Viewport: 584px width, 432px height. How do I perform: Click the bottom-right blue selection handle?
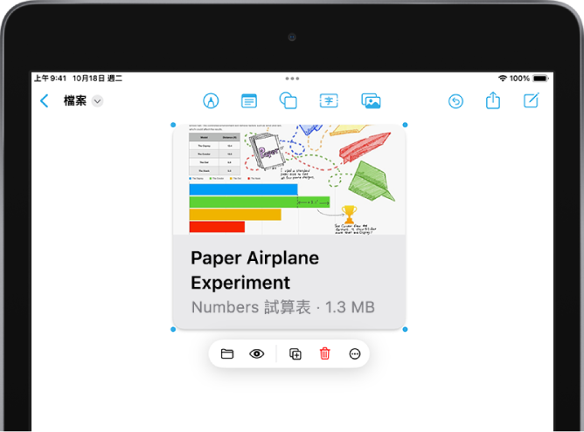point(405,329)
